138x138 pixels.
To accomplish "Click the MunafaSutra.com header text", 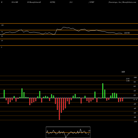I will click(x=129, y=2).
